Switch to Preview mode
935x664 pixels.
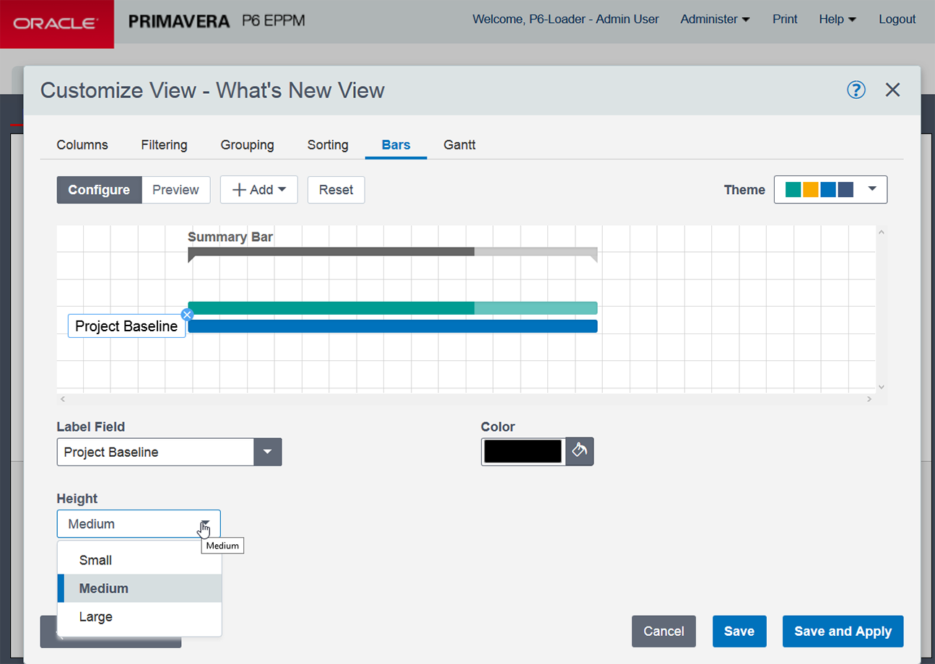[x=175, y=190]
